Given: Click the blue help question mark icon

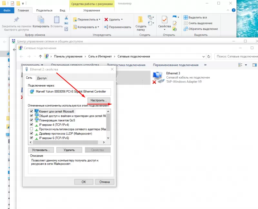Looking at the screenshot, I should [233, 10].
